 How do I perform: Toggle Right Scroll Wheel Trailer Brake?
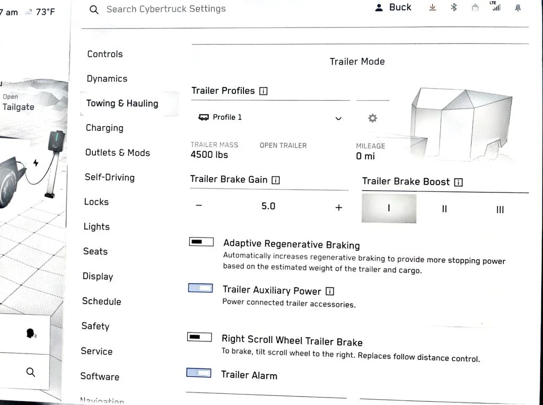199,337
